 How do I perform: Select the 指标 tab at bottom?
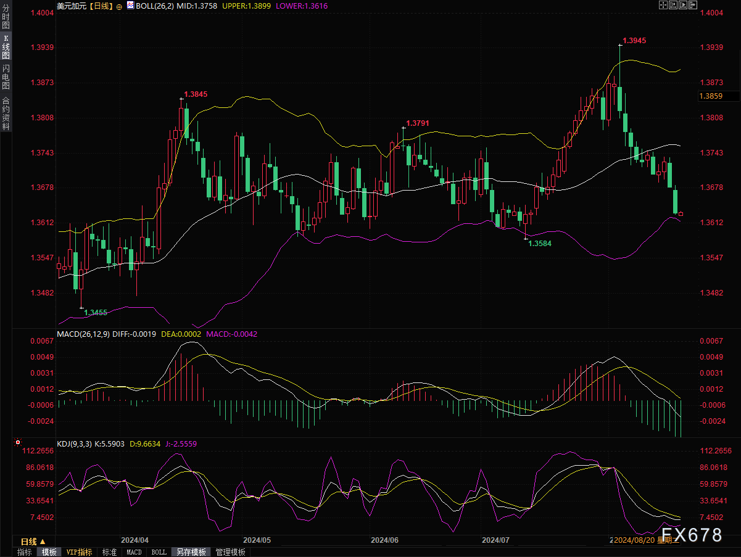(x=25, y=552)
